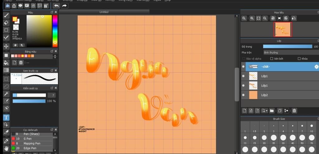Select the Text tool

(x=6, y=117)
